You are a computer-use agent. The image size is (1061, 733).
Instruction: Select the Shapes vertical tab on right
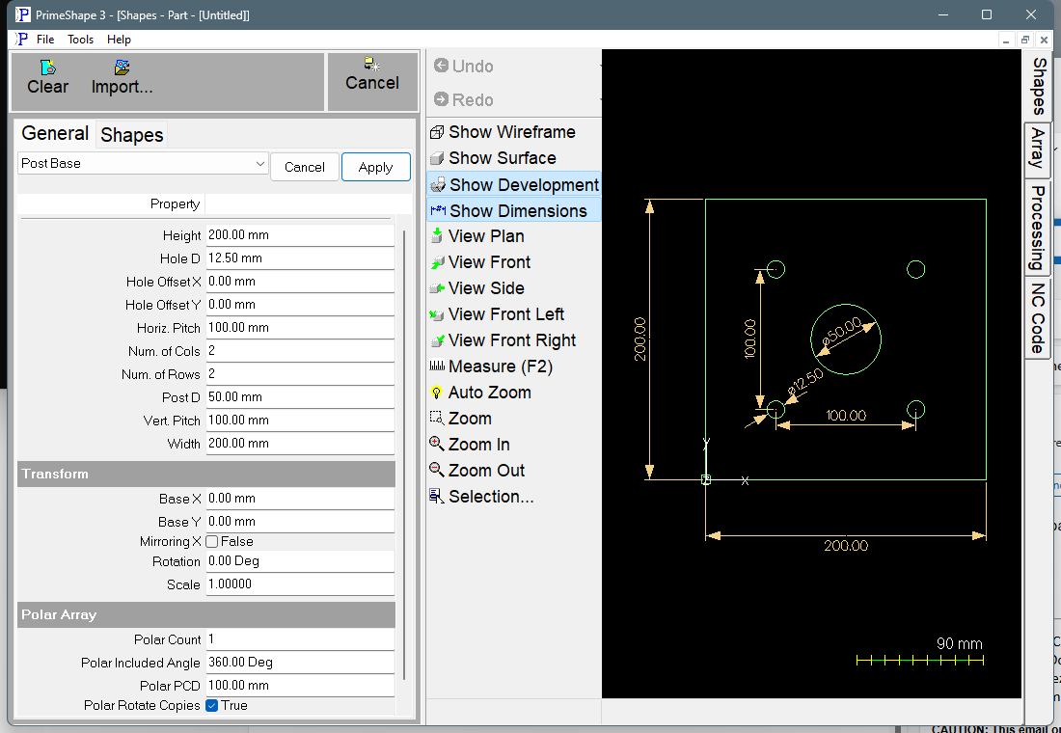(1039, 86)
